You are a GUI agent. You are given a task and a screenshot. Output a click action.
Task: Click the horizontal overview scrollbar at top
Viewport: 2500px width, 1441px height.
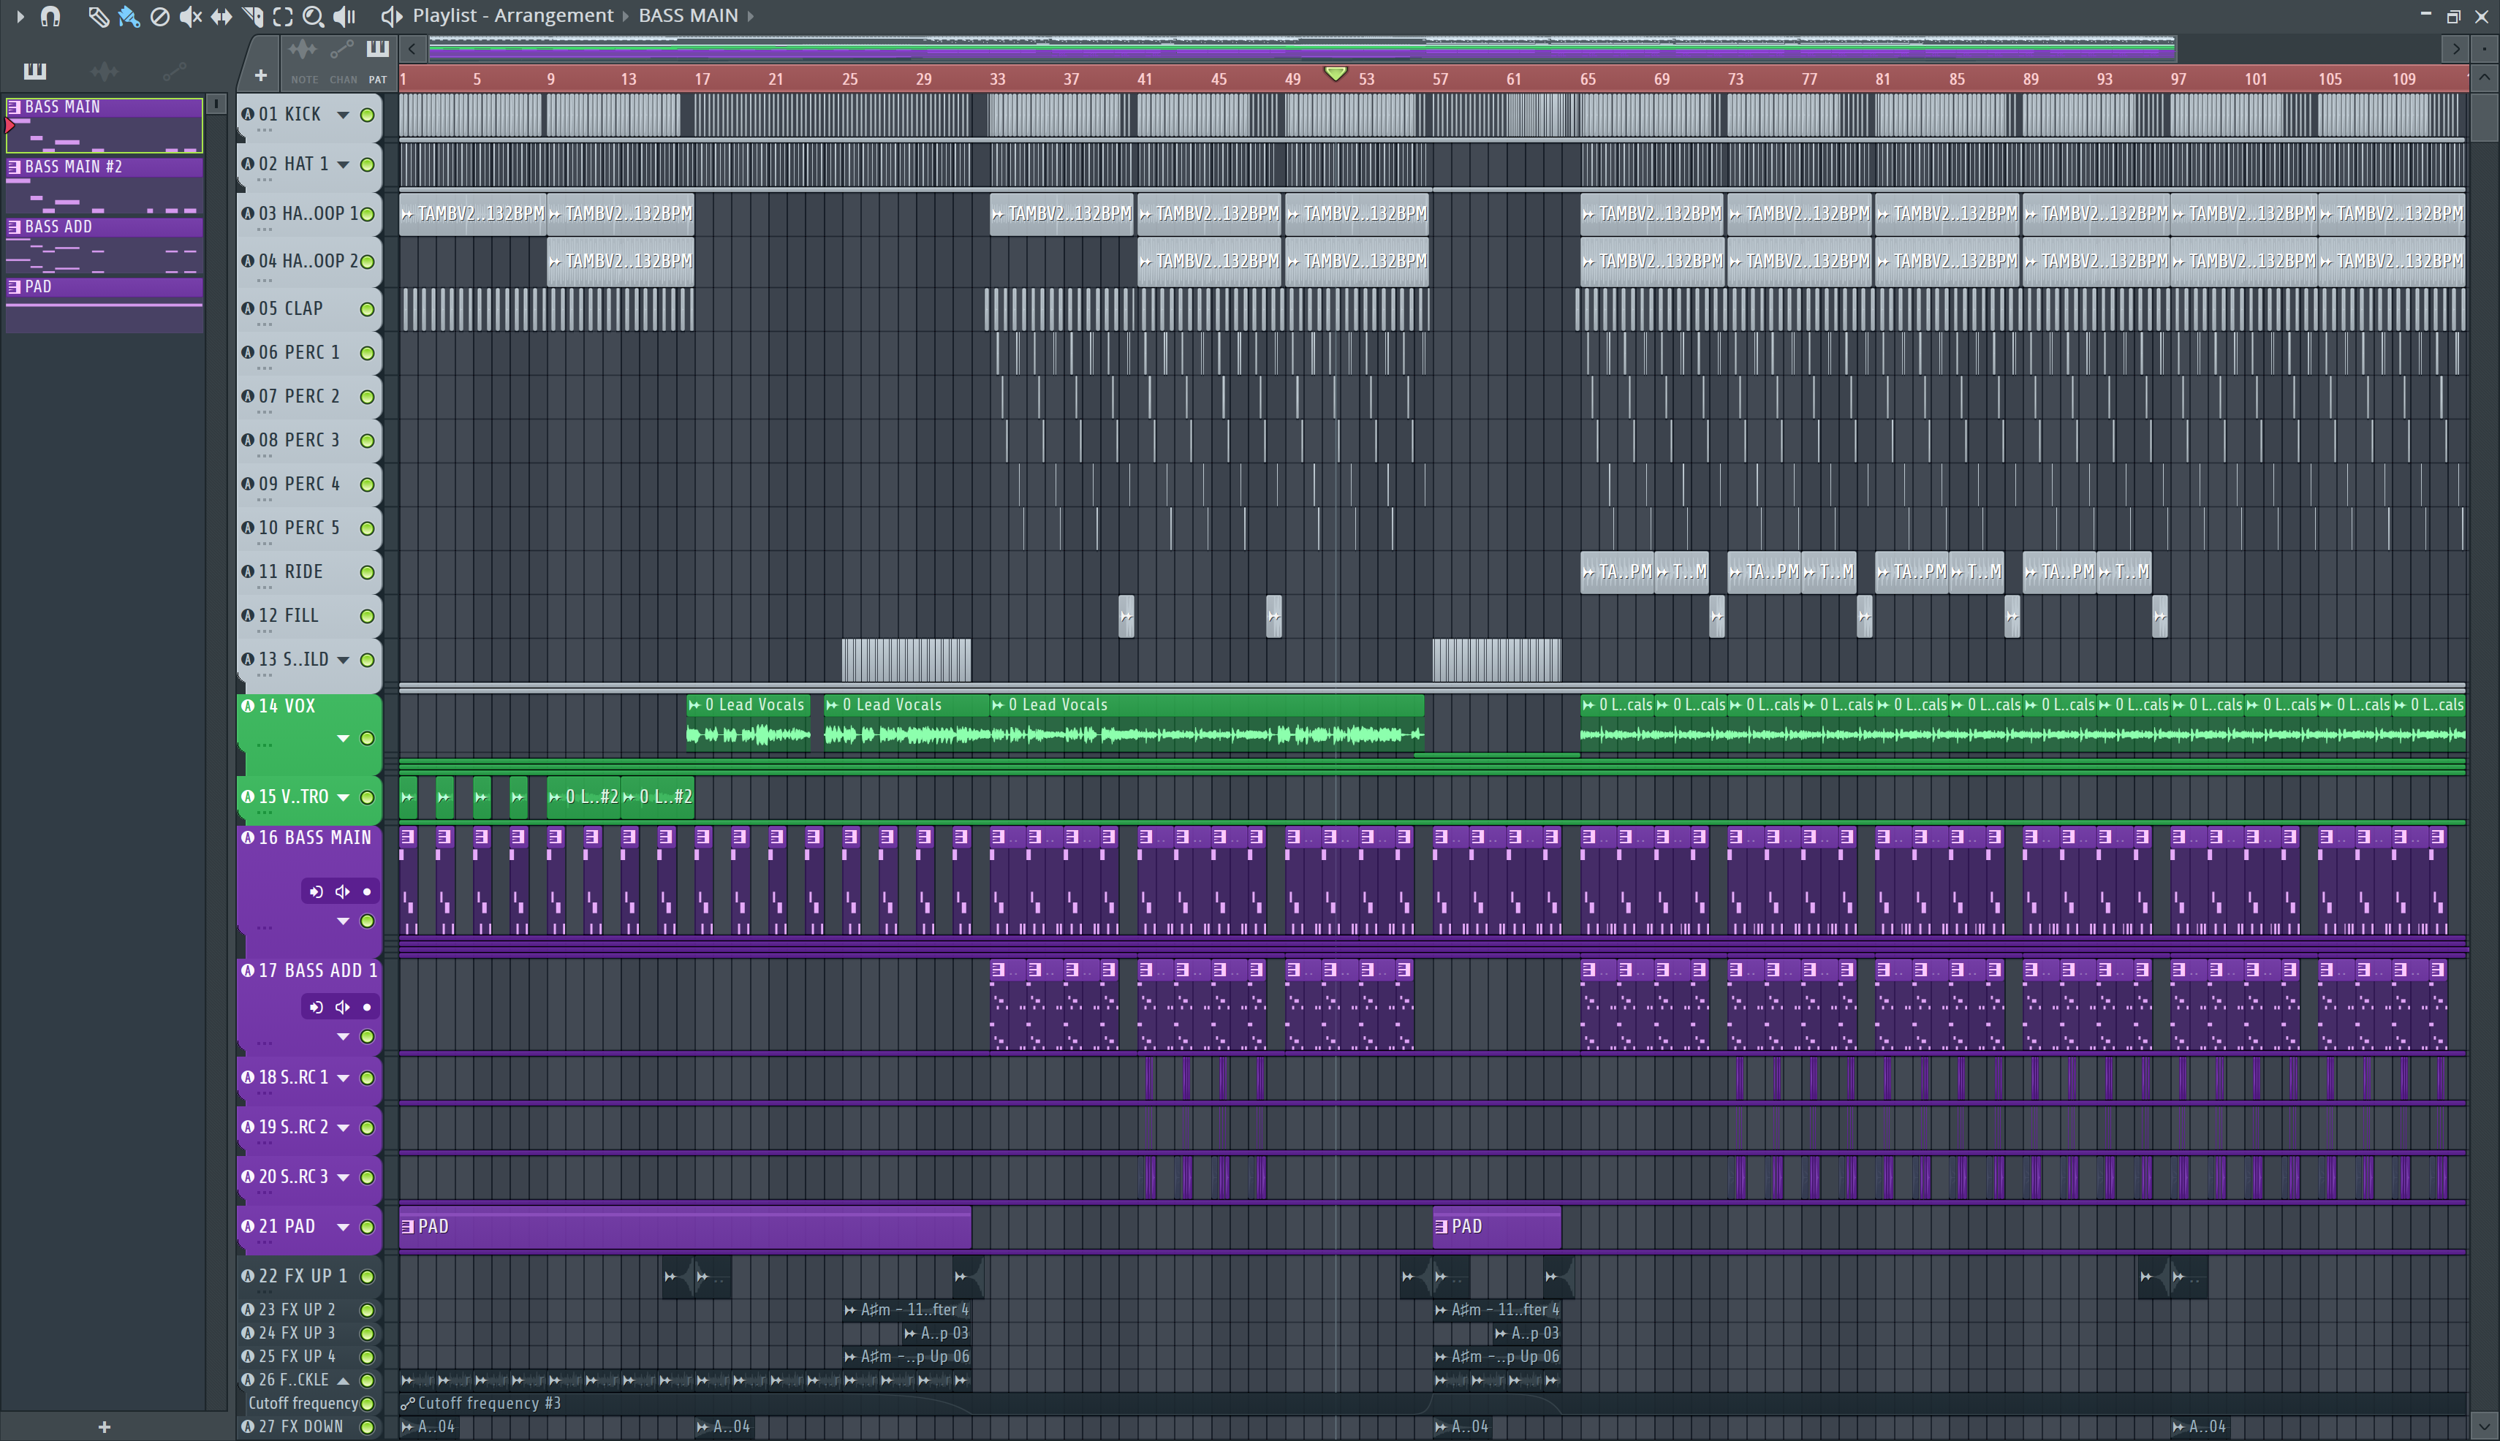(x=1302, y=47)
